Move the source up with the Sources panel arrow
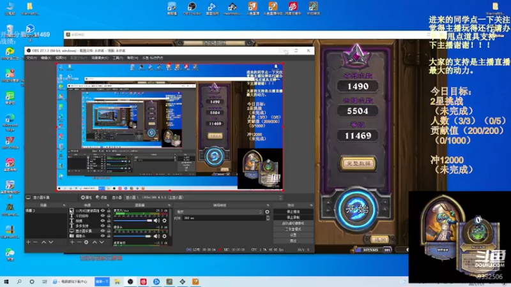The width and height of the screenshot is (511, 287). [95, 242]
